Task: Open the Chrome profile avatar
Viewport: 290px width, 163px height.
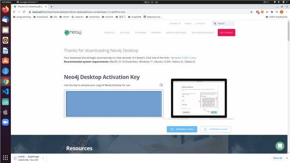Action: tap(282, 12)
